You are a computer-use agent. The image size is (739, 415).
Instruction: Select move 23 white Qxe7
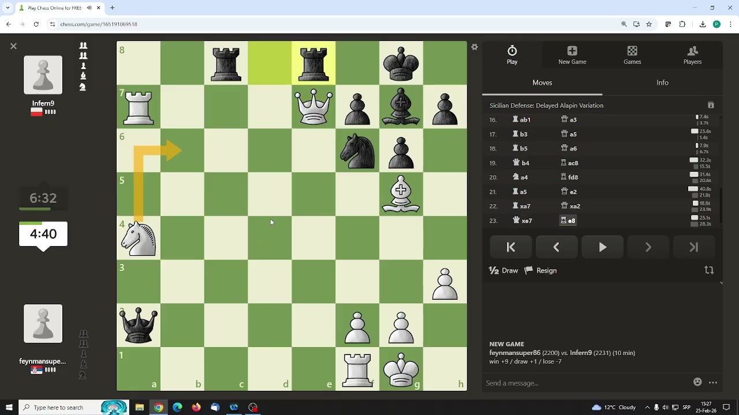[x=522, y=221]
